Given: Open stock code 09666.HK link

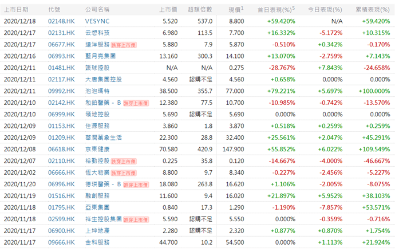Looking at the screenshot, I should click(x=61, y=242).
